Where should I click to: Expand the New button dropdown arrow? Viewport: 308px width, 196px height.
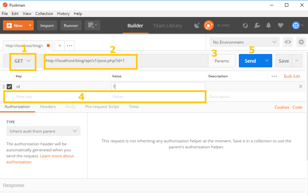tap(30, 25)
